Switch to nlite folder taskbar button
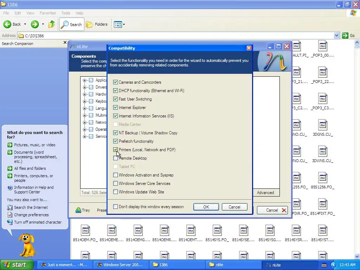360x270 pixels. pos(233,265)
